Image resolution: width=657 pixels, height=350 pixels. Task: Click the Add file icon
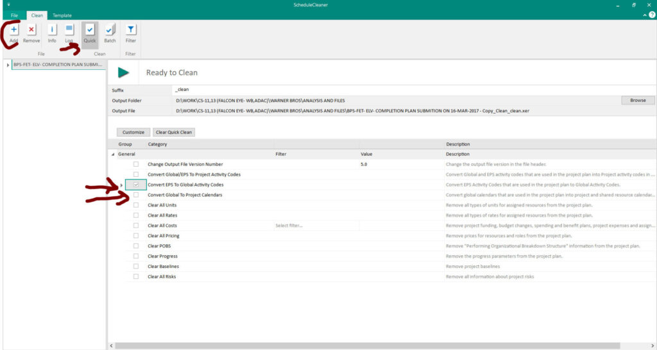pos(14,29)
